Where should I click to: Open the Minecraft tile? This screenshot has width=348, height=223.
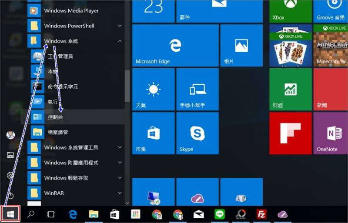(331, 46)
